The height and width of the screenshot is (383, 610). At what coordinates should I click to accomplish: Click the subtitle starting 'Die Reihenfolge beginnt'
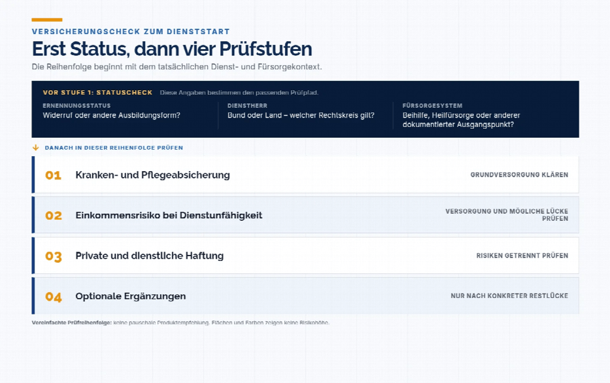click(177, 67)
